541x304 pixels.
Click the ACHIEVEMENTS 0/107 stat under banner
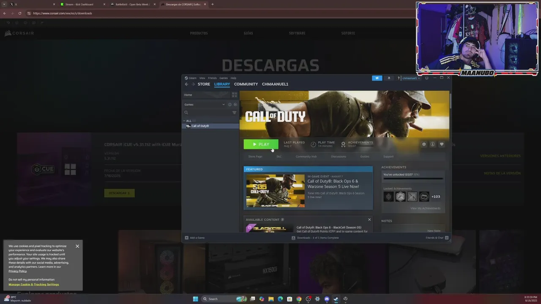357,144
